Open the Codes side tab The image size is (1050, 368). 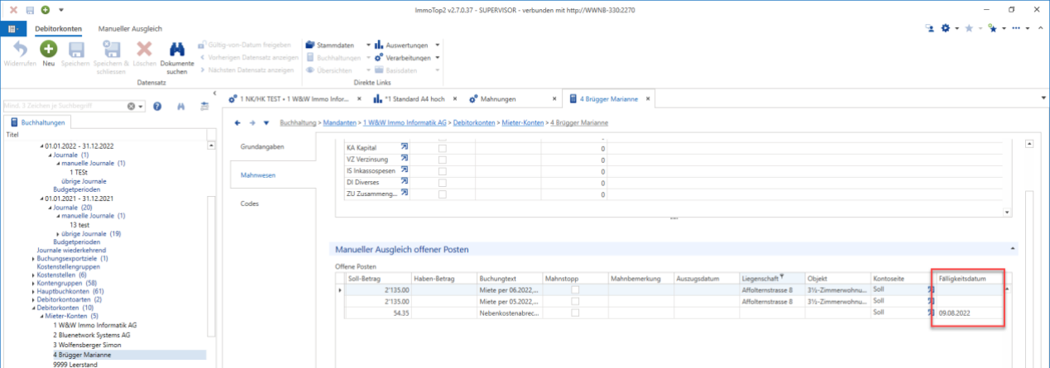[x=250, y=203]
